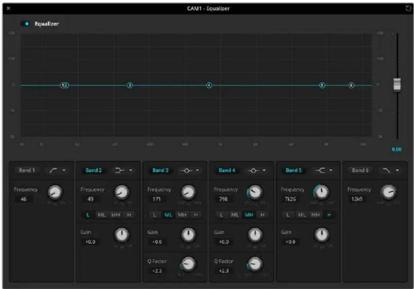Select MH range in Band 5
The image size is (414, 289).
coord(316,215)
